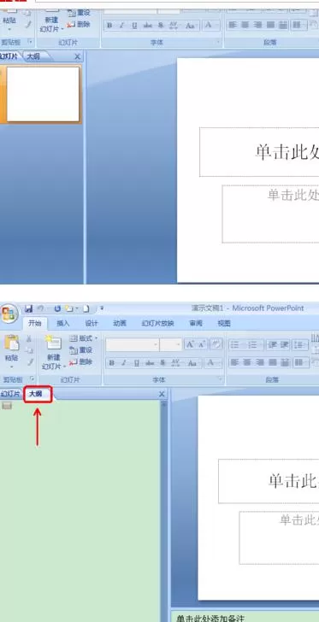Toggle Strikethrough (abc) in lower window
The image size is (319, 622).
tap(150, 363)
